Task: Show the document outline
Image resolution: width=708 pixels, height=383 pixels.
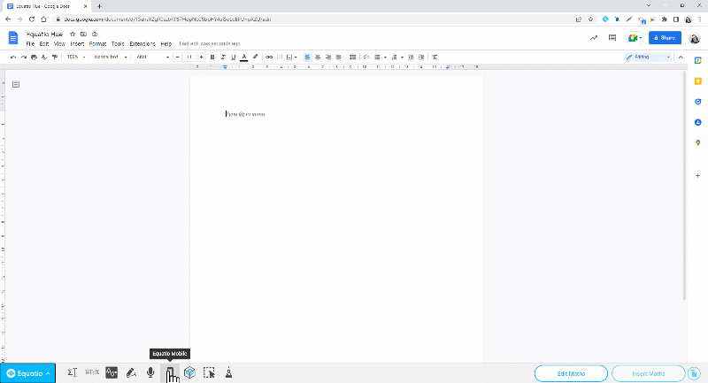Action: (x=16, y=84)
